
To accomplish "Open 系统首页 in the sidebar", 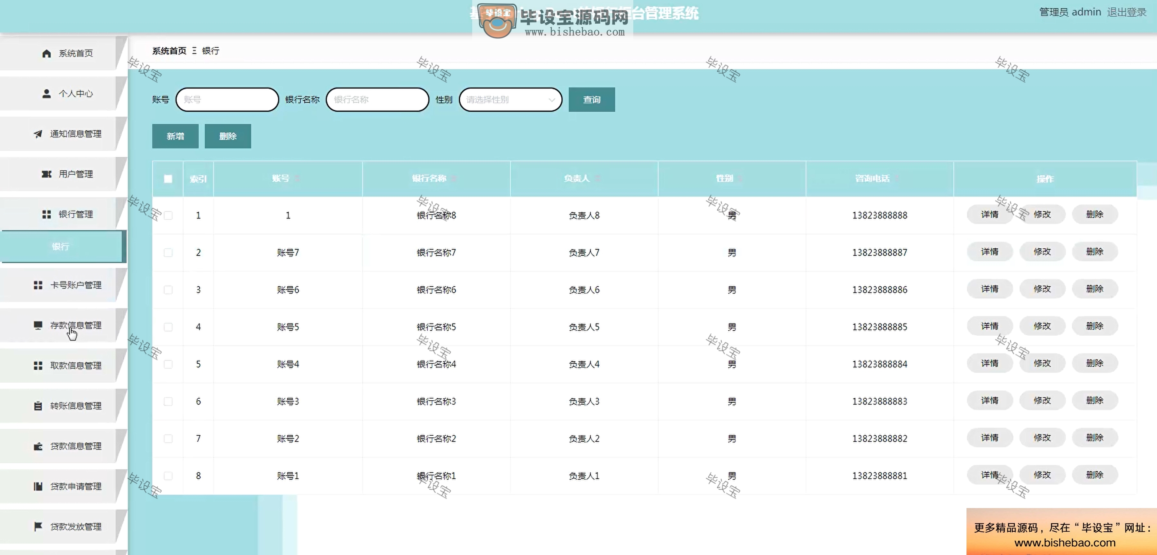I will [63, 53].
